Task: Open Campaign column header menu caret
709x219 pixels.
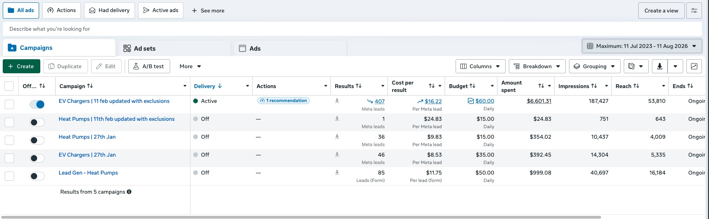Action: 185,86
